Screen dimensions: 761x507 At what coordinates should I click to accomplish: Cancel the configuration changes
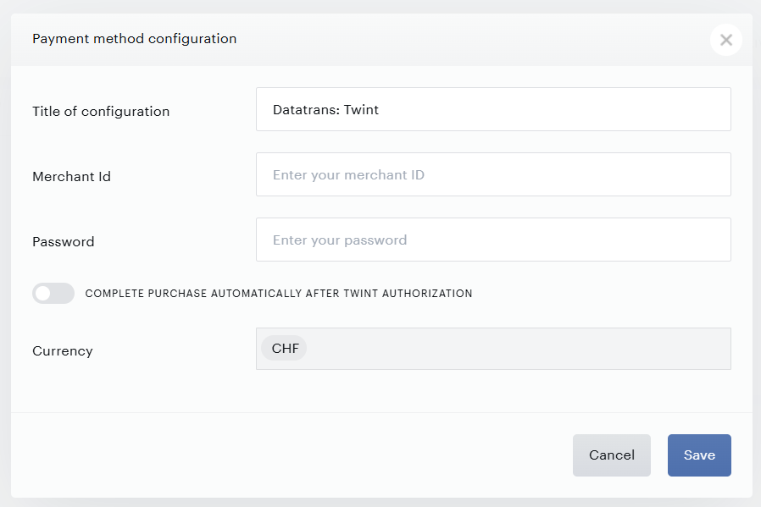612,455
